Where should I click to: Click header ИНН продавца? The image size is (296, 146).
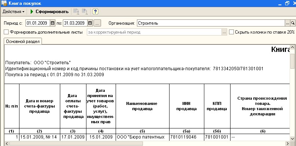186,106
